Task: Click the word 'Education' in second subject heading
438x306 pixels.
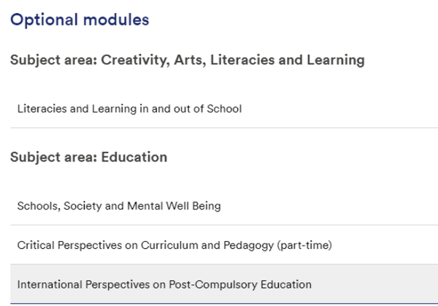Action: 134,157
